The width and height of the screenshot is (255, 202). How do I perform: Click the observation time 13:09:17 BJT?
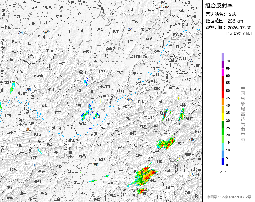(x=240, y=33)
